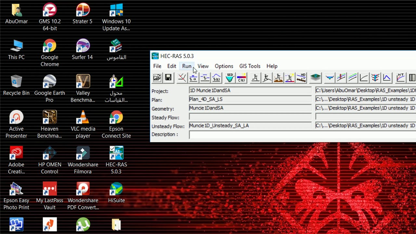Open steady flow data editor icon
The image size is (416, 234).
point(193,78)
